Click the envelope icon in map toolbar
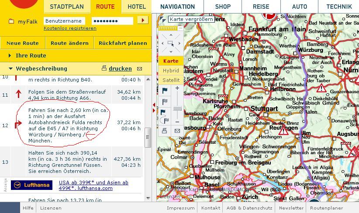This screenshot has height=213, width=359. (177, 131)
